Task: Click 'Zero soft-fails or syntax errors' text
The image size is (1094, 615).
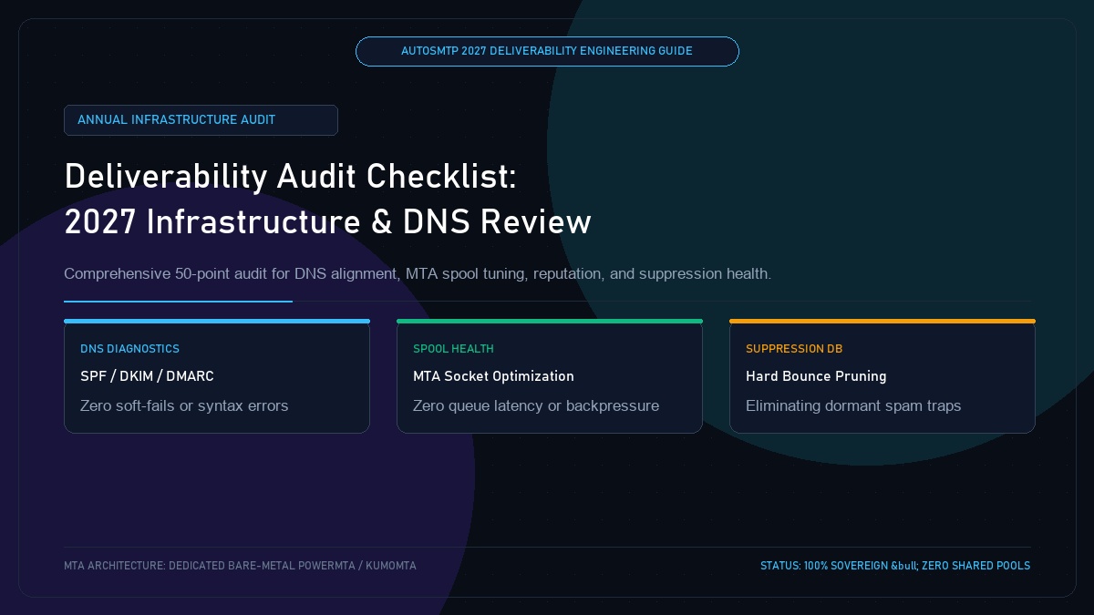Action: tap(184, 405)
